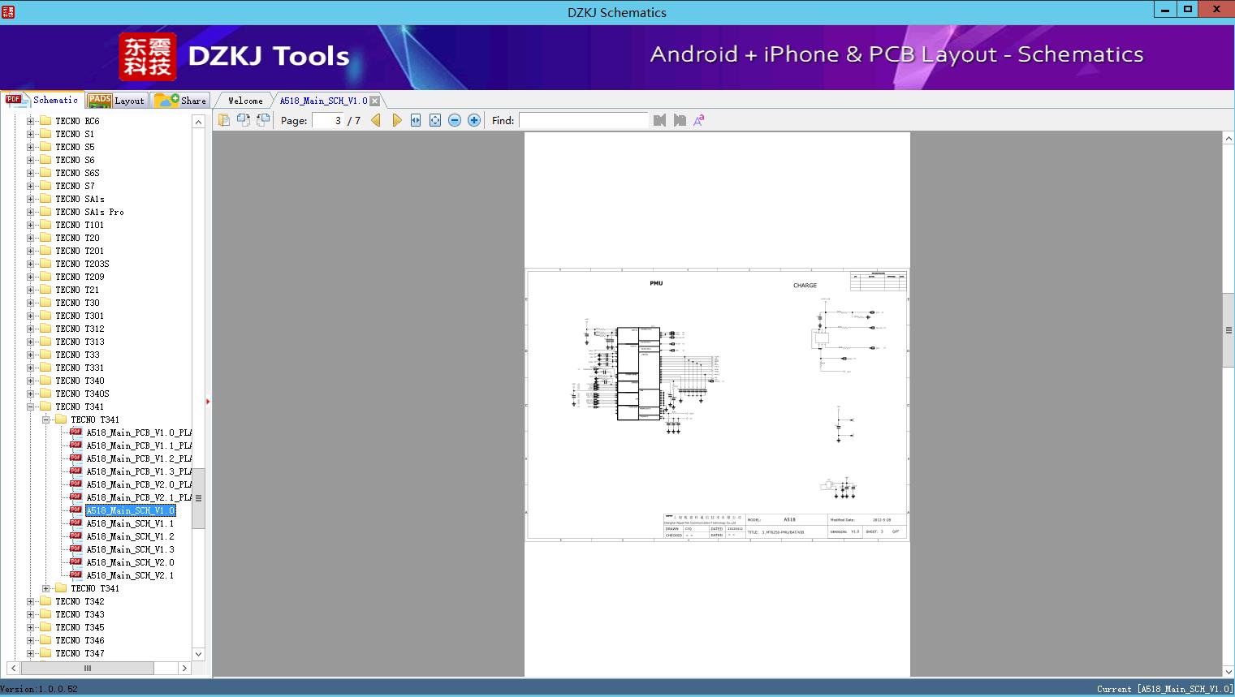Select the TECNO T342 folder
The width and height of the screenshot is (1235, 697).
[80, 601]
